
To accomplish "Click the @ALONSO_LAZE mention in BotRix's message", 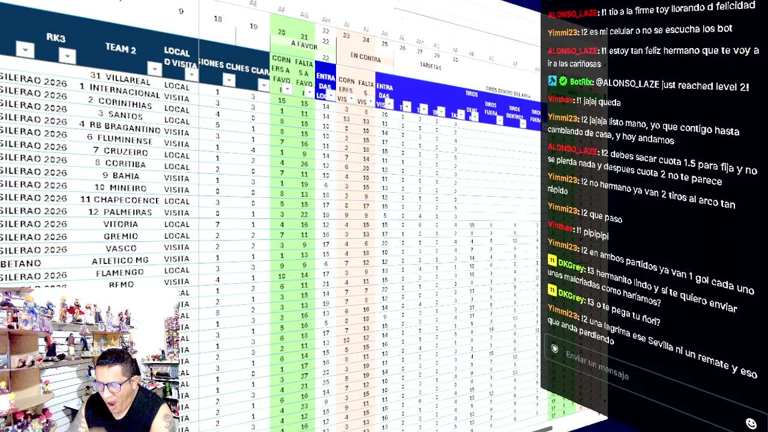I will click(627, 84).
